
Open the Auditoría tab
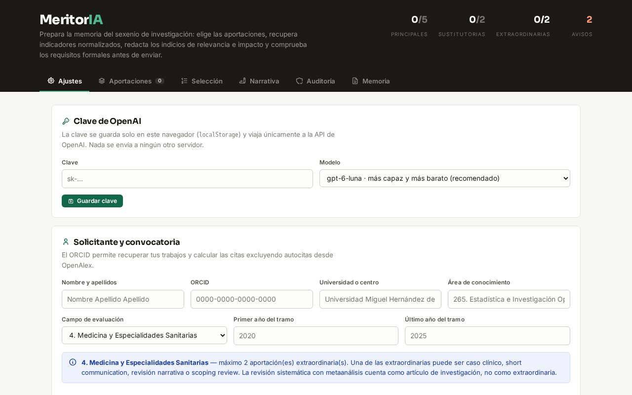point(316,81)
